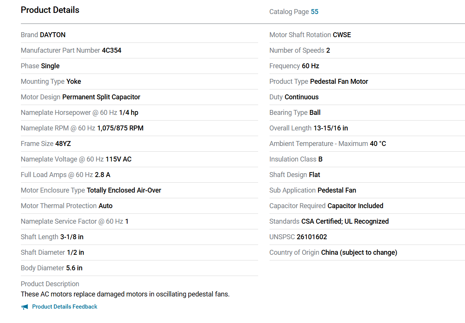
Task: Open catalog page 55 link
Action: (x=315, y=12)
